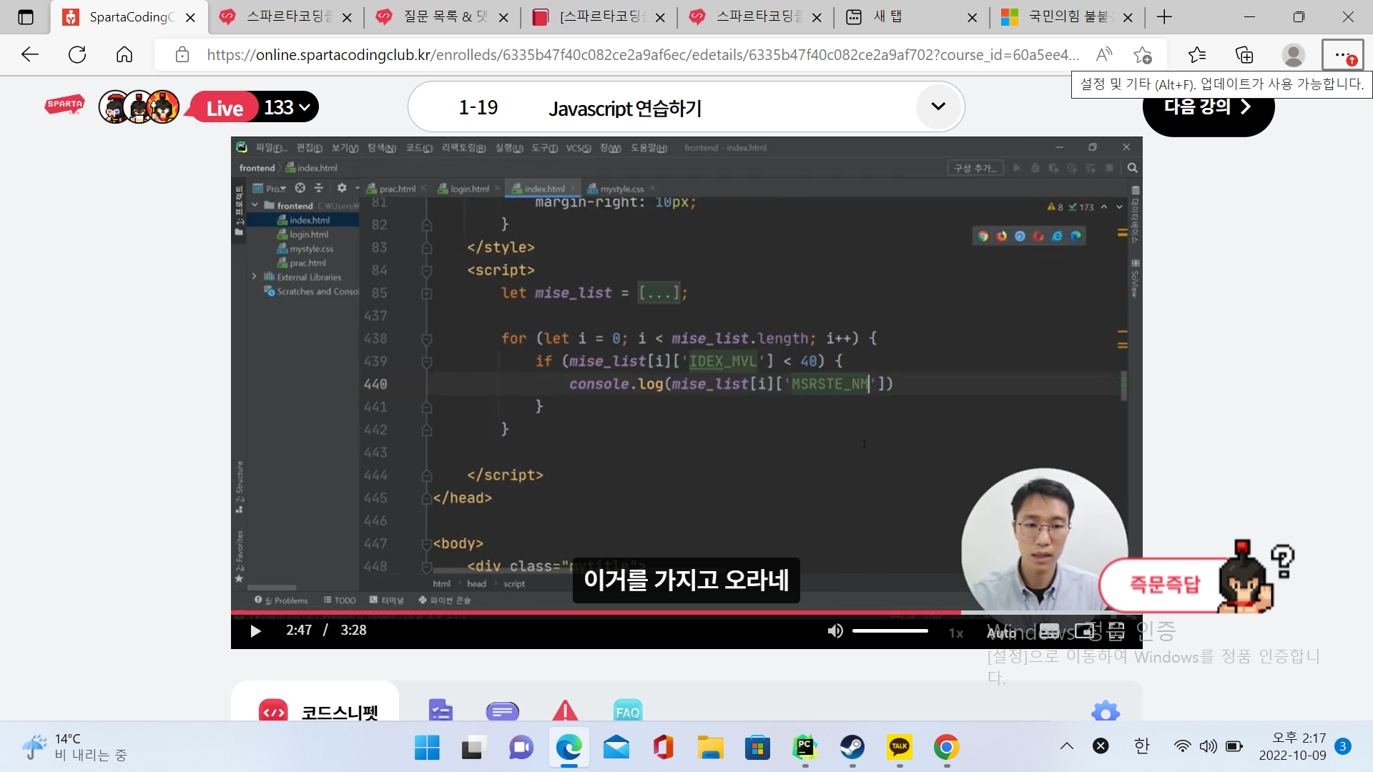1373x772 pixels.
Task: Toggle video captions icon
Action: tap(1049, 630)
